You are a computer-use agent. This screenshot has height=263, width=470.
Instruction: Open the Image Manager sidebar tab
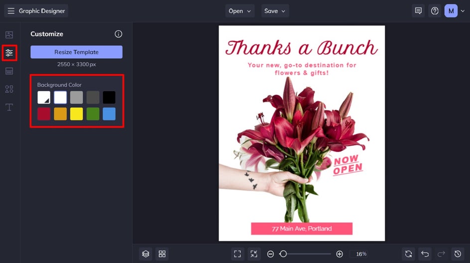(x=9, y=35)
